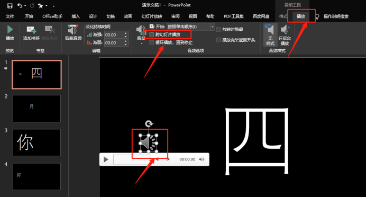Click the 剪裁音频 trim audio icon
The image size is (366, 197).
click(74, 33)
